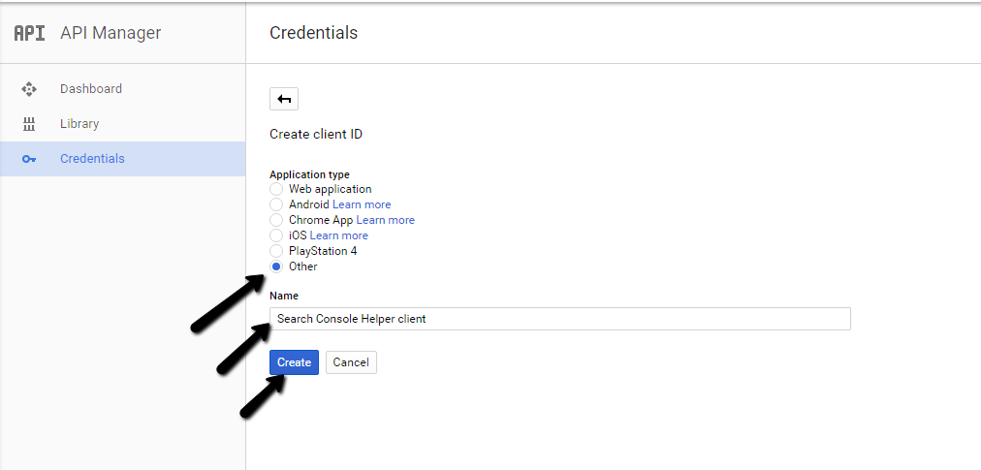Click the Library icon in sidebar
This screenshot has height=470, width=981.
coord(29,124)
